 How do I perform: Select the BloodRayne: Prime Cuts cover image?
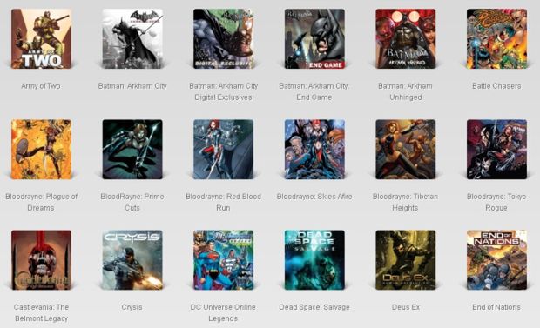(x=132, y=150)
